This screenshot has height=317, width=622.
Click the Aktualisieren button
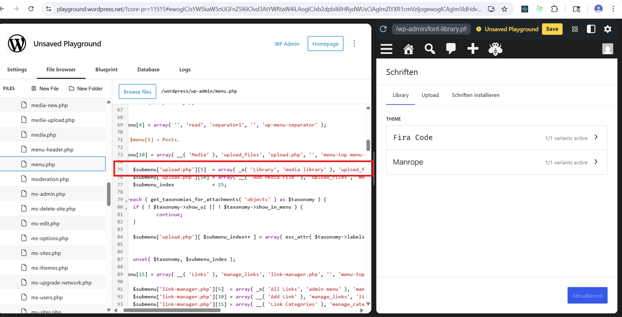tap(587, 296)
